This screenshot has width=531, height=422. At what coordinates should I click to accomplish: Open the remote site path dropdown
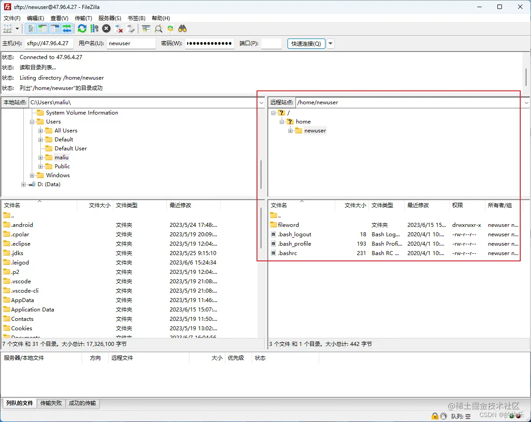click(x=526, y=102)
